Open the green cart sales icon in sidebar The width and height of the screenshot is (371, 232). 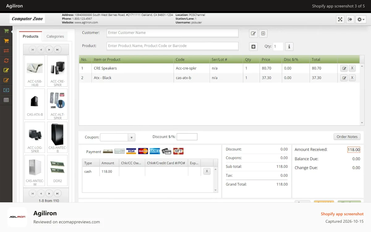(x=6, y=31)
